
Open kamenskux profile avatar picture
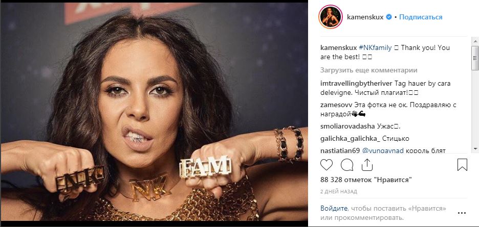[330, 17]
